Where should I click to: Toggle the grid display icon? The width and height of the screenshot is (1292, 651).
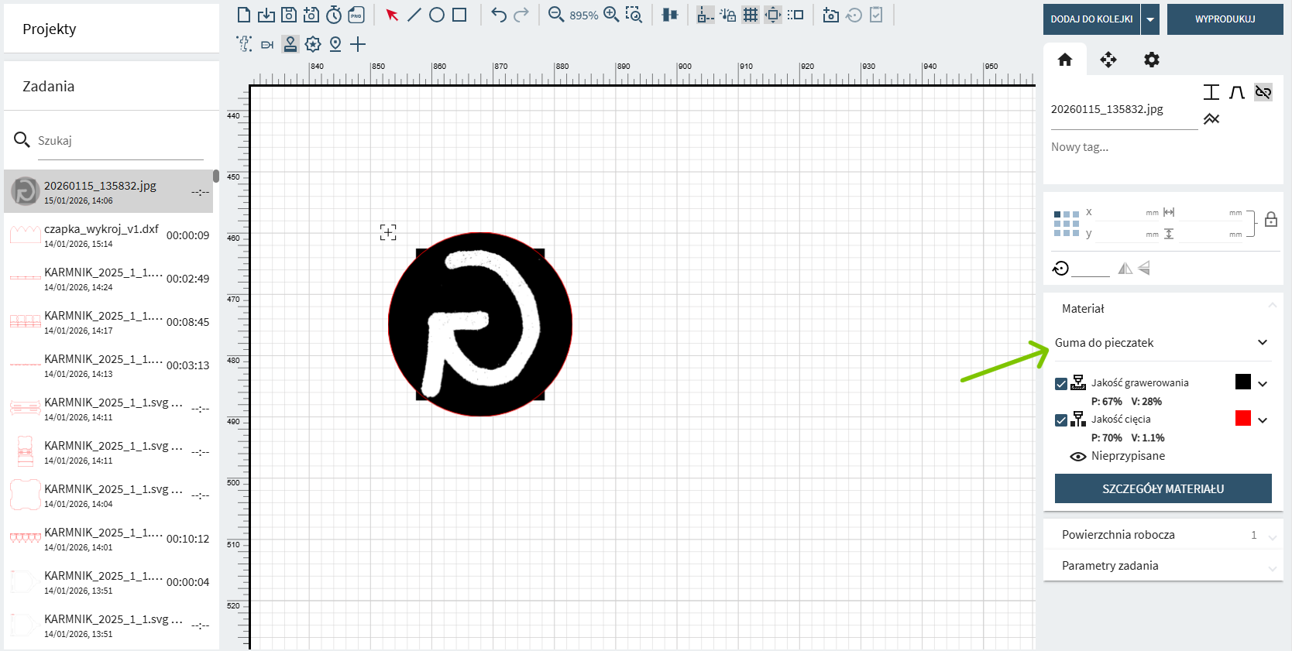[x=750, y=15]
